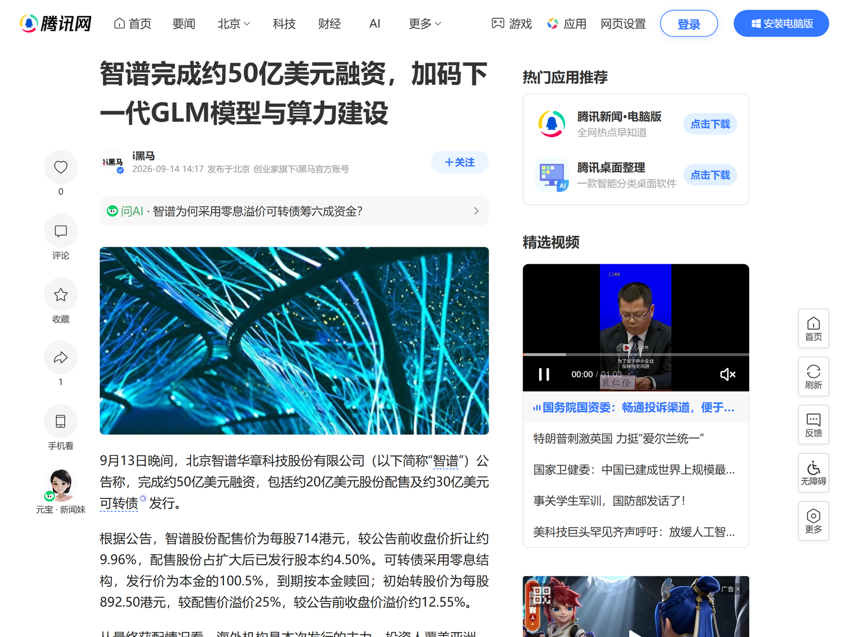Image resolution: width=849 pixels, height=637 pixels.
Task: Open the AI nav item
Action: [x=375, y=23]
